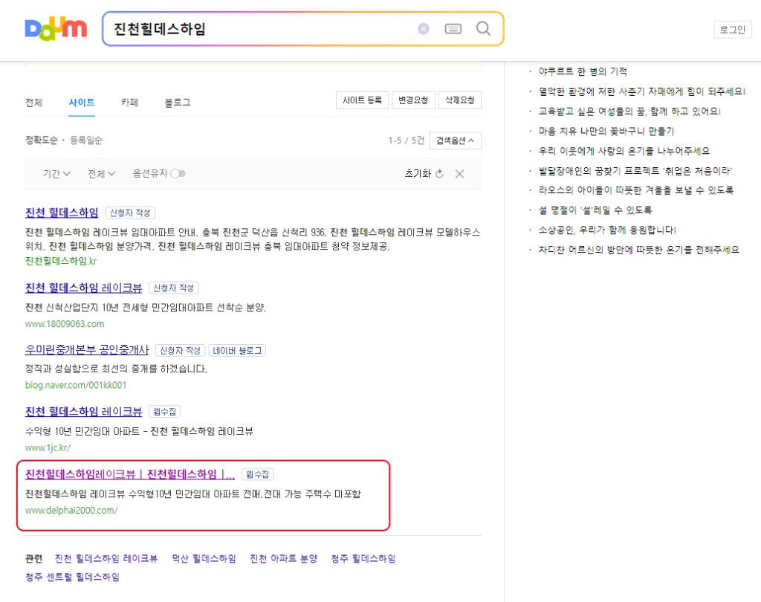This screenshot has width=761, height=602.
Task: Open 야쿠르트 한 병의 기적 story
Action: click(583, 71)
